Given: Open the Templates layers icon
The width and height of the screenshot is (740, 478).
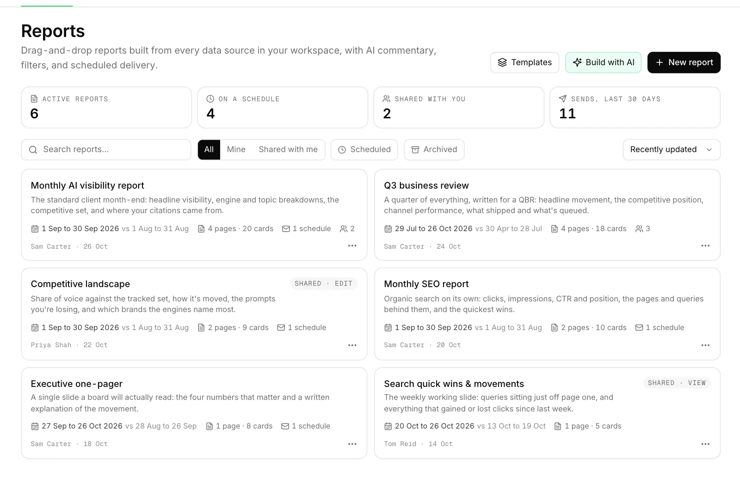Looking at the screenshot, I should pos(502,62).
